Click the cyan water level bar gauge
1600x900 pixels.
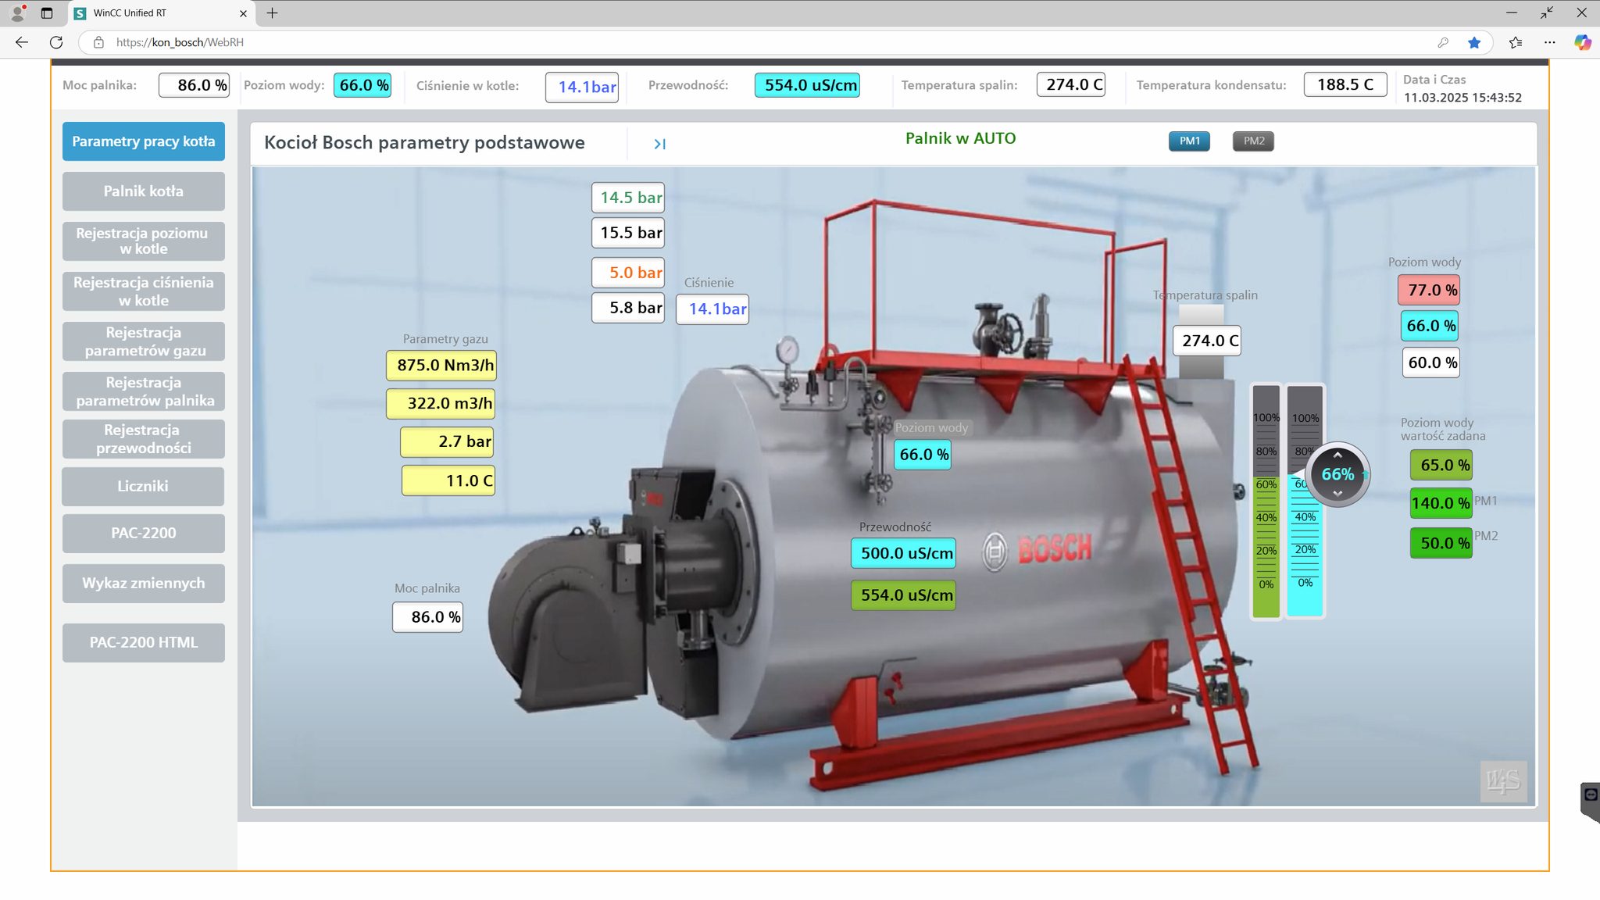point(1305,501)
